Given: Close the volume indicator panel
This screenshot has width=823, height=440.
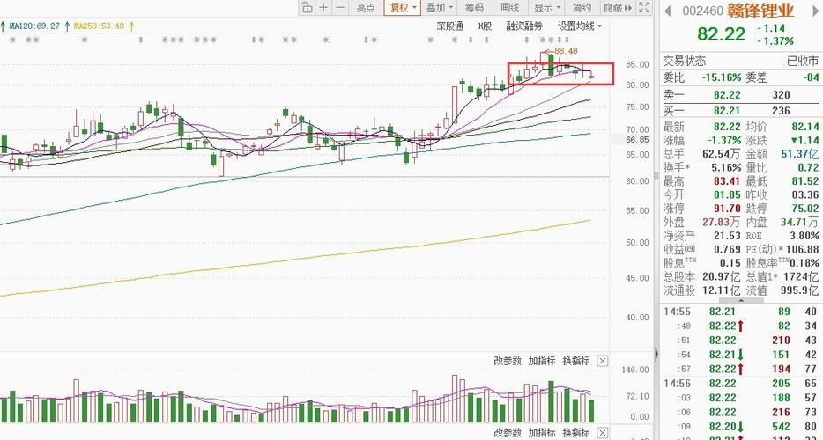Looking at the screenshot, I should pos(603,361).
